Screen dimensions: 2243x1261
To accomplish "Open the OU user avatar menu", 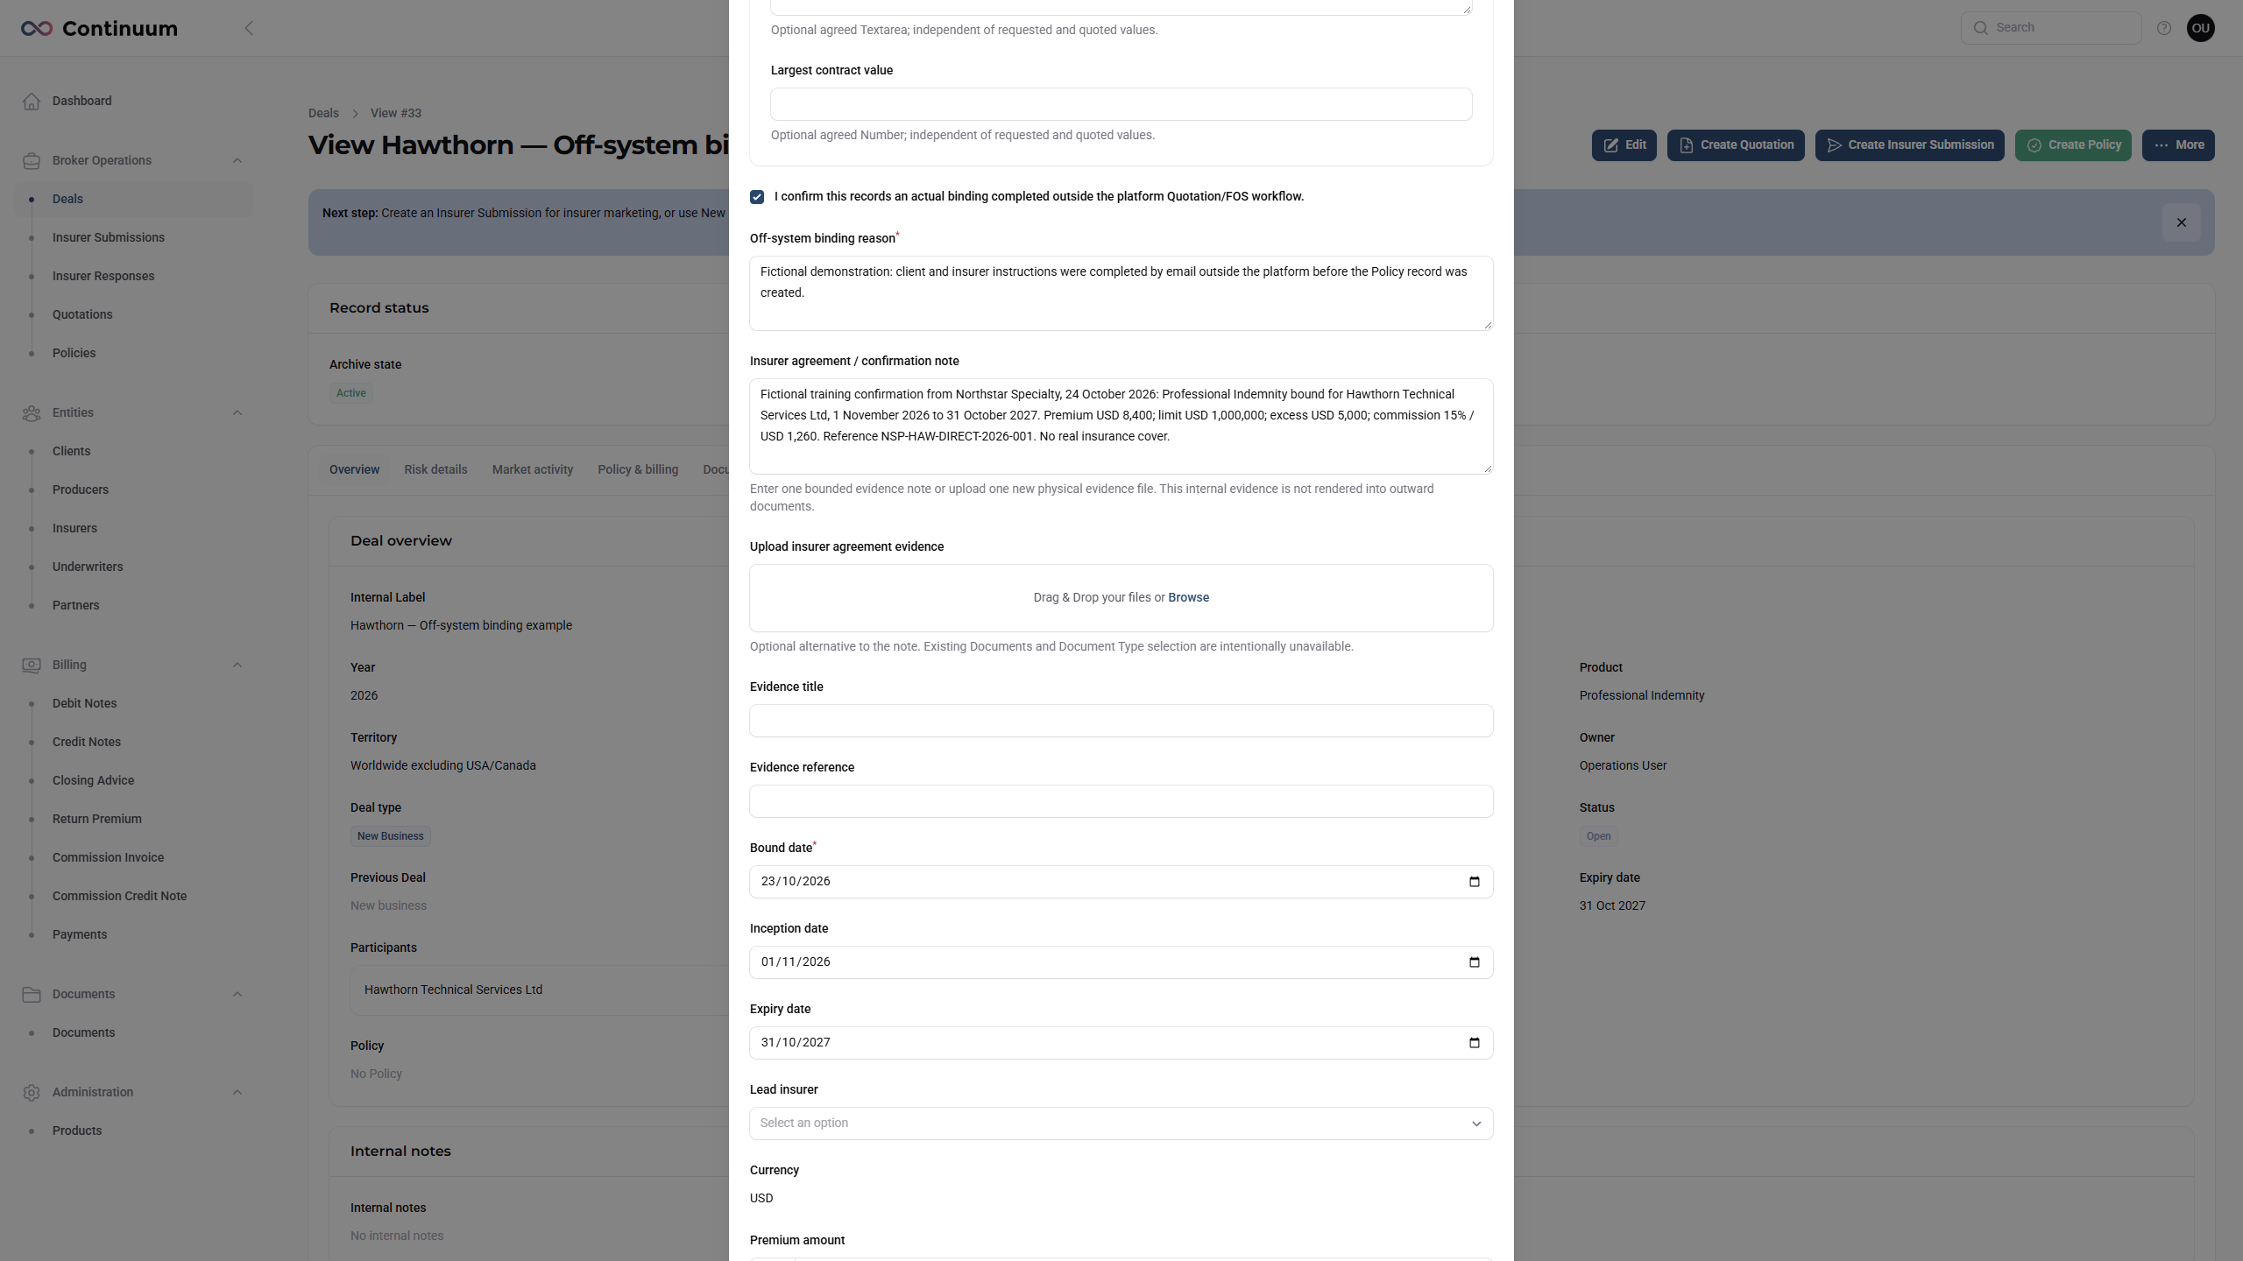I will 2201,28.
